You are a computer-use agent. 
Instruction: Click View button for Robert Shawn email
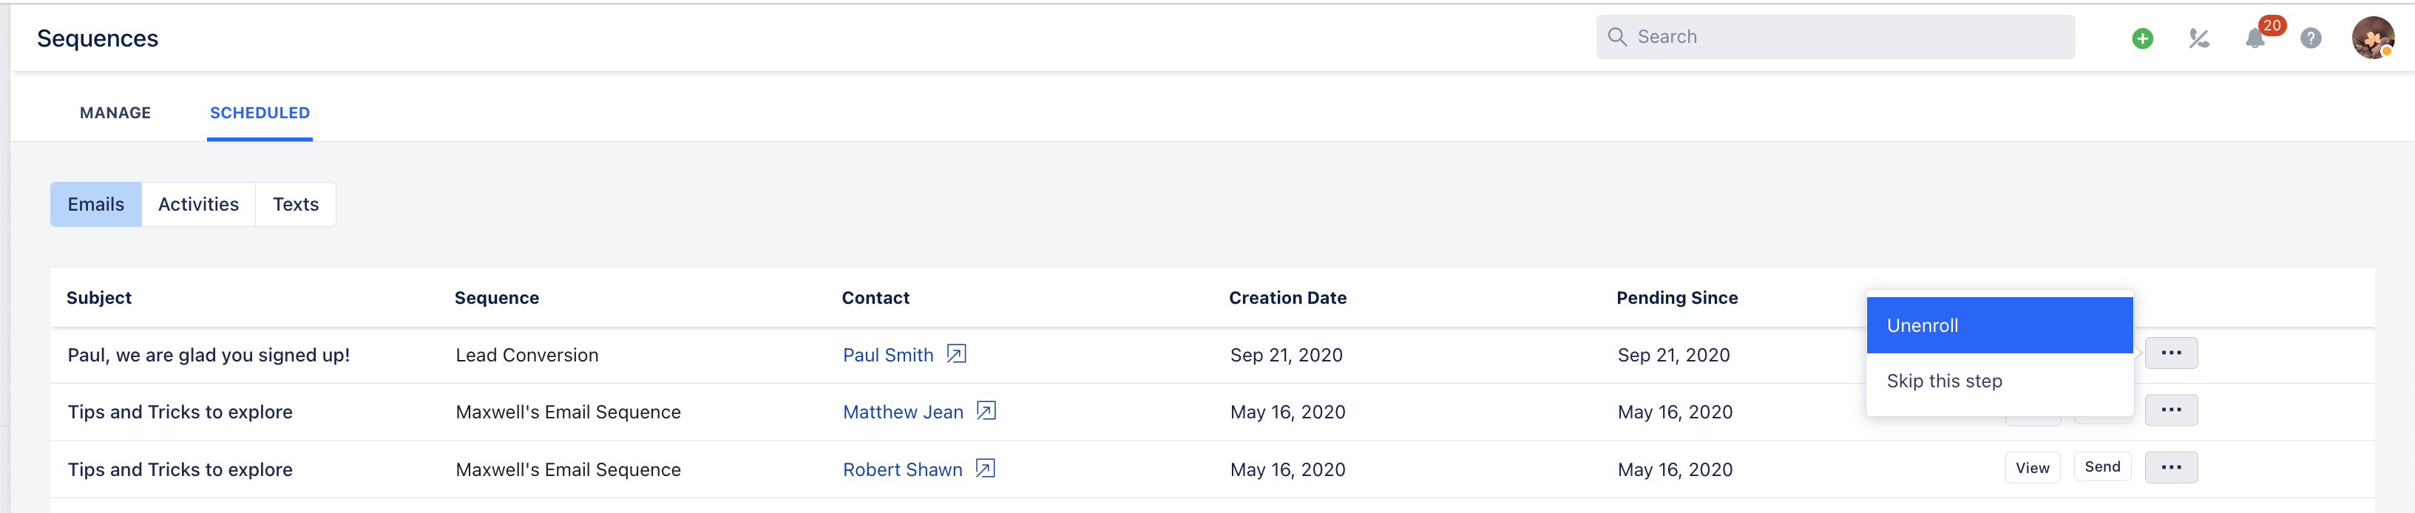pyautogui.click(x=2033, y=467)
